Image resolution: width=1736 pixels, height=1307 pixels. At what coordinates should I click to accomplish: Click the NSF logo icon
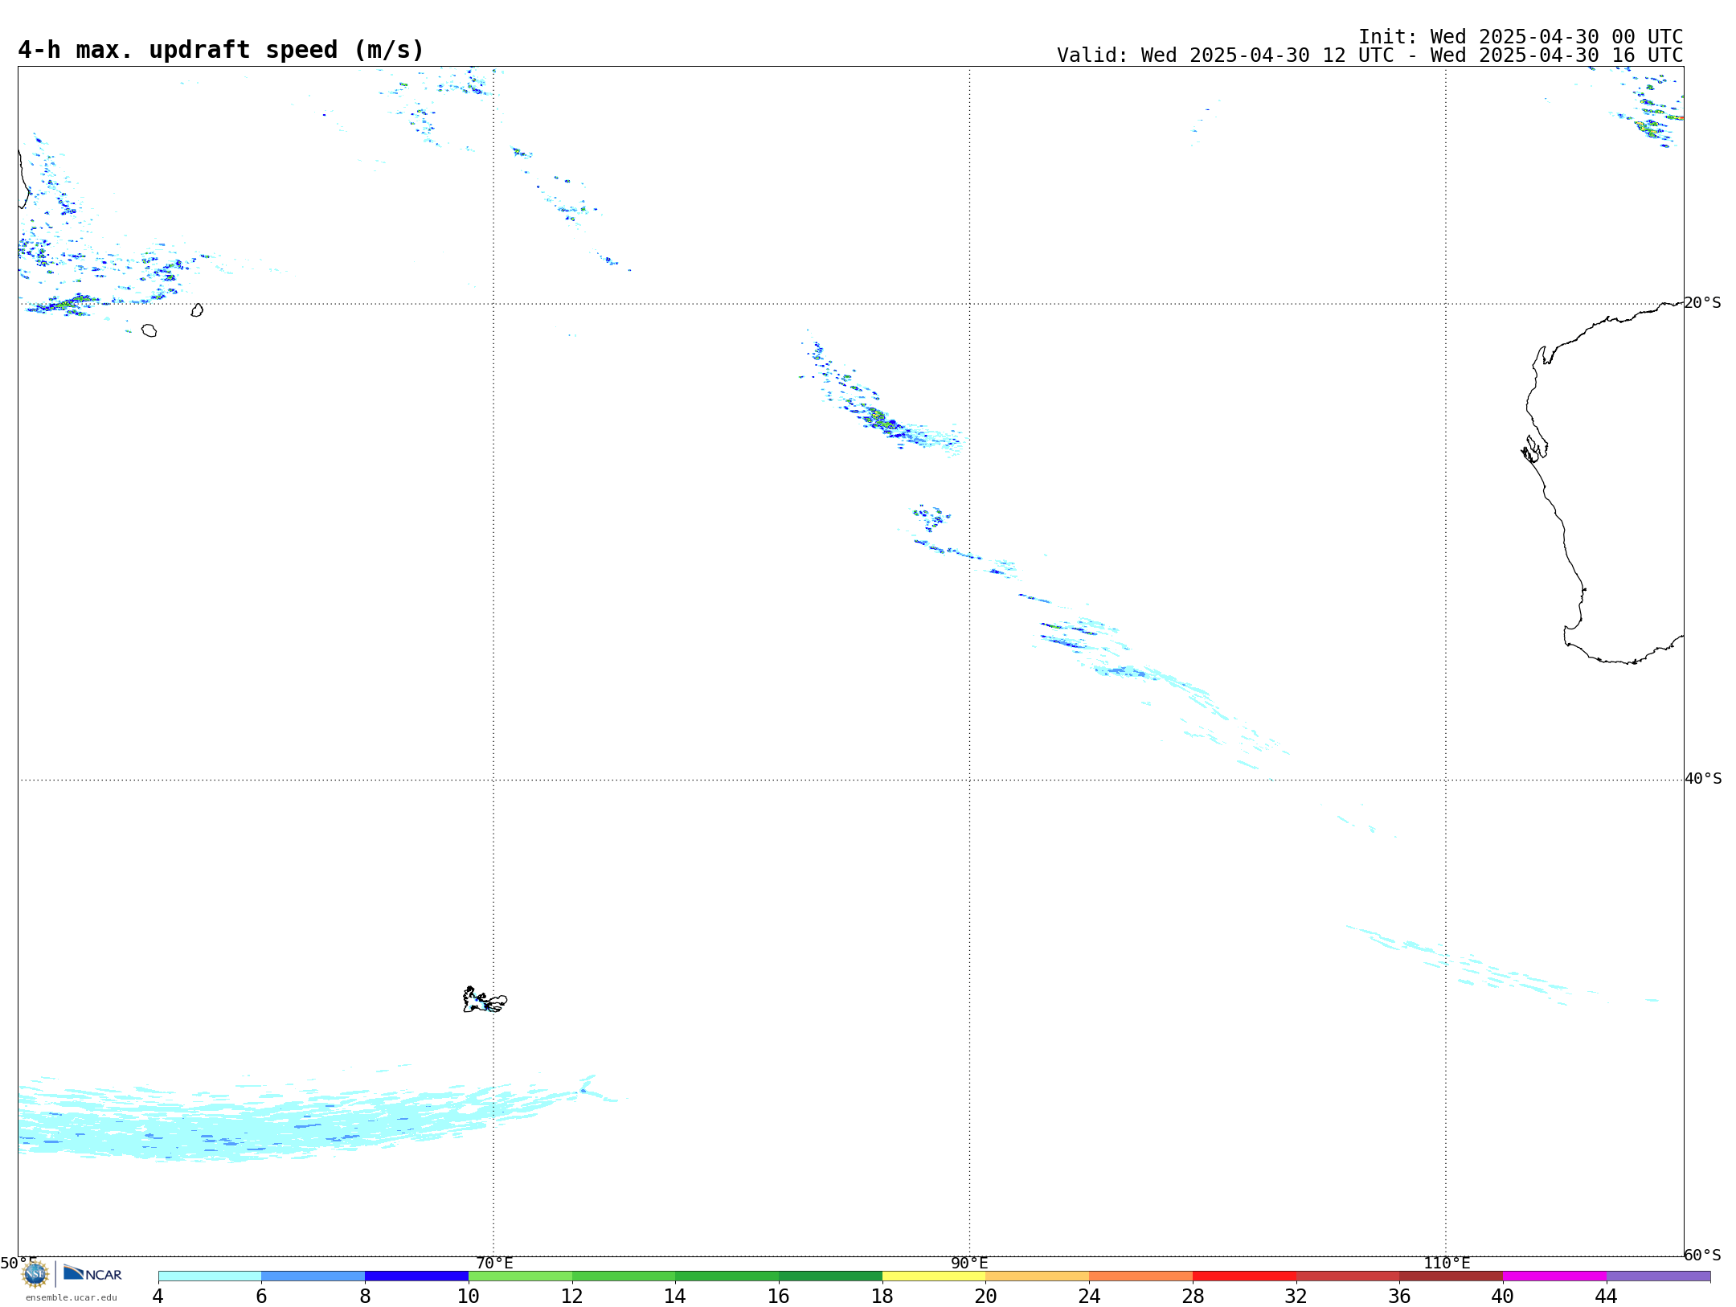[x=35, y=1274]
